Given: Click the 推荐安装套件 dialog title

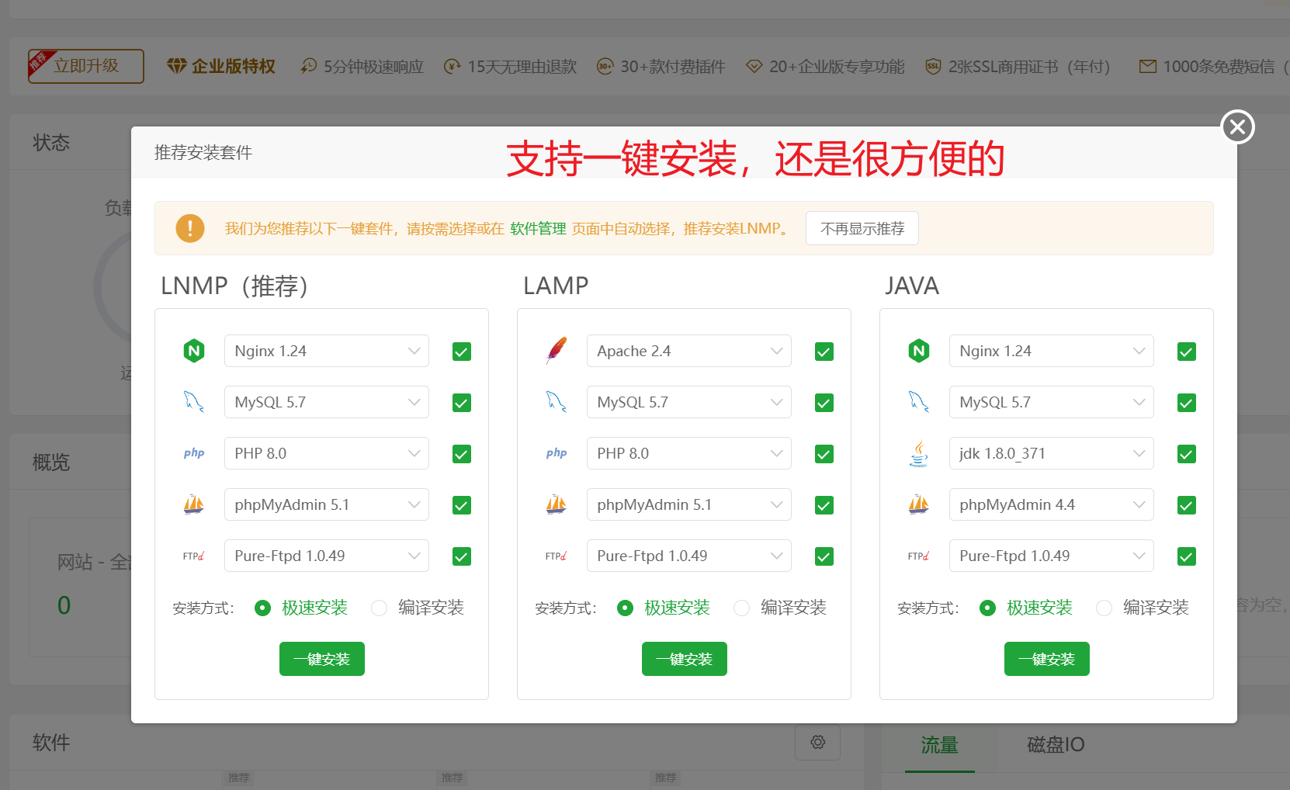Looking at the screenshot, I should pos(203,152).
